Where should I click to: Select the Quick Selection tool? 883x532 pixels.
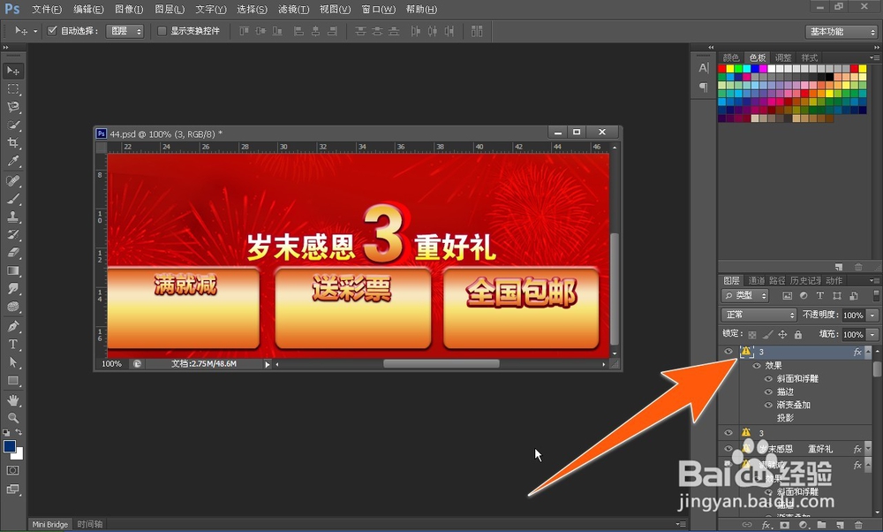[13, 125]
